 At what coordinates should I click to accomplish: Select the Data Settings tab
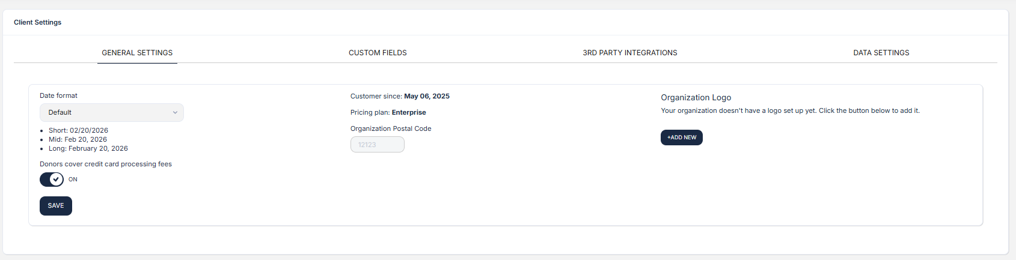(x=881, y=53)
